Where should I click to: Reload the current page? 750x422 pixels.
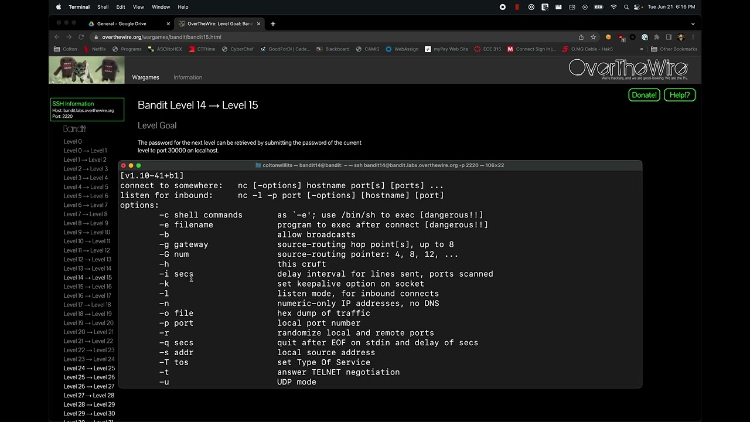click(81, 37)
